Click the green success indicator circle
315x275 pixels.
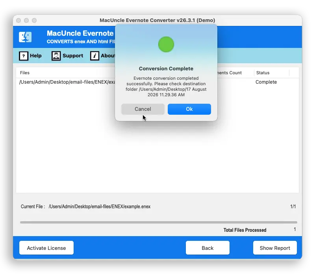coord(166,44)
